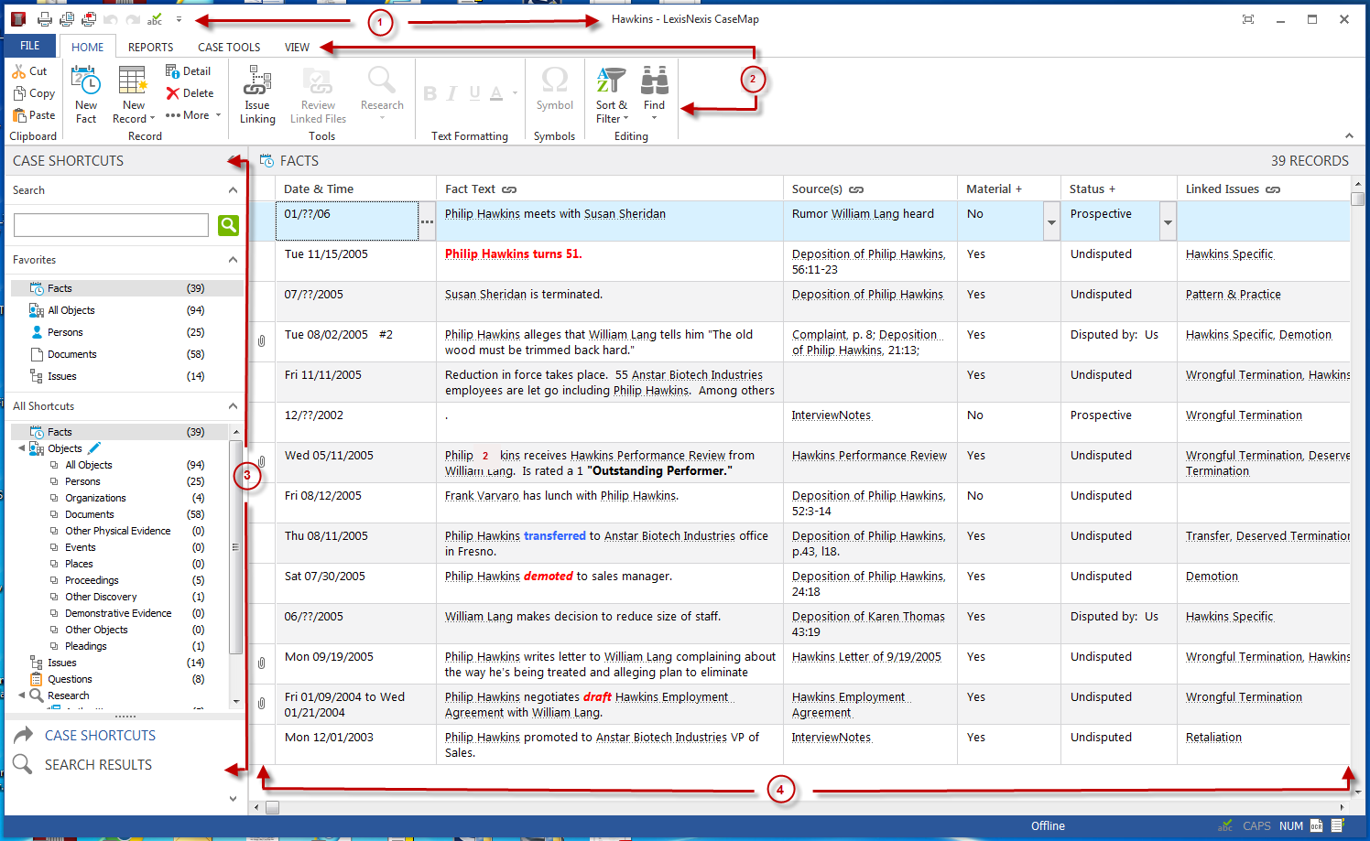The width and height of the screenshot is (1370, 841).
Task: Open the Status dropdown showing Prospective
Action: pos(1168,222)
